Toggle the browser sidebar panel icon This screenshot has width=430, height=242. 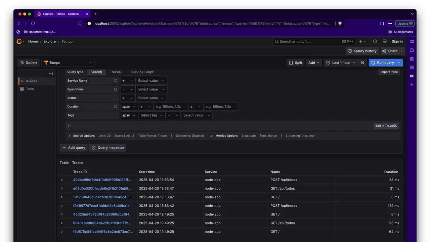382,24
